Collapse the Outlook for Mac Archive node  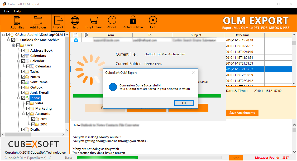pos(8,40)
